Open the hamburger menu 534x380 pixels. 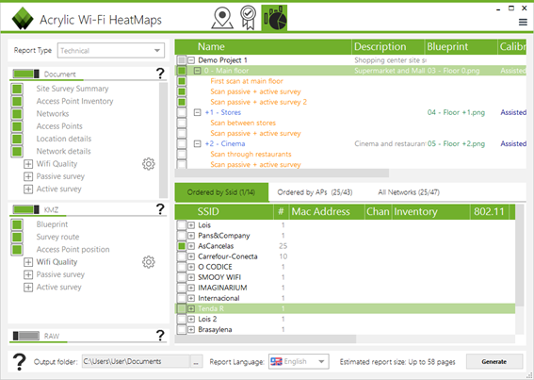(x=523, y=23)
